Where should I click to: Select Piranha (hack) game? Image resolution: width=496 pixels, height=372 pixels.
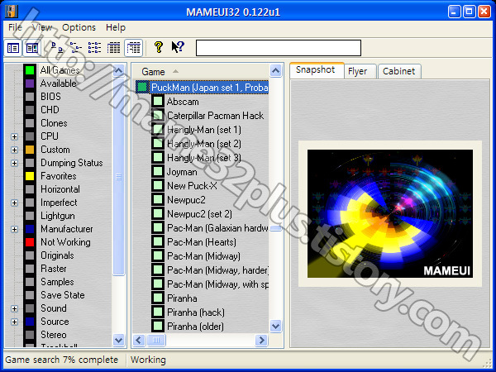(x=196, y=312)
